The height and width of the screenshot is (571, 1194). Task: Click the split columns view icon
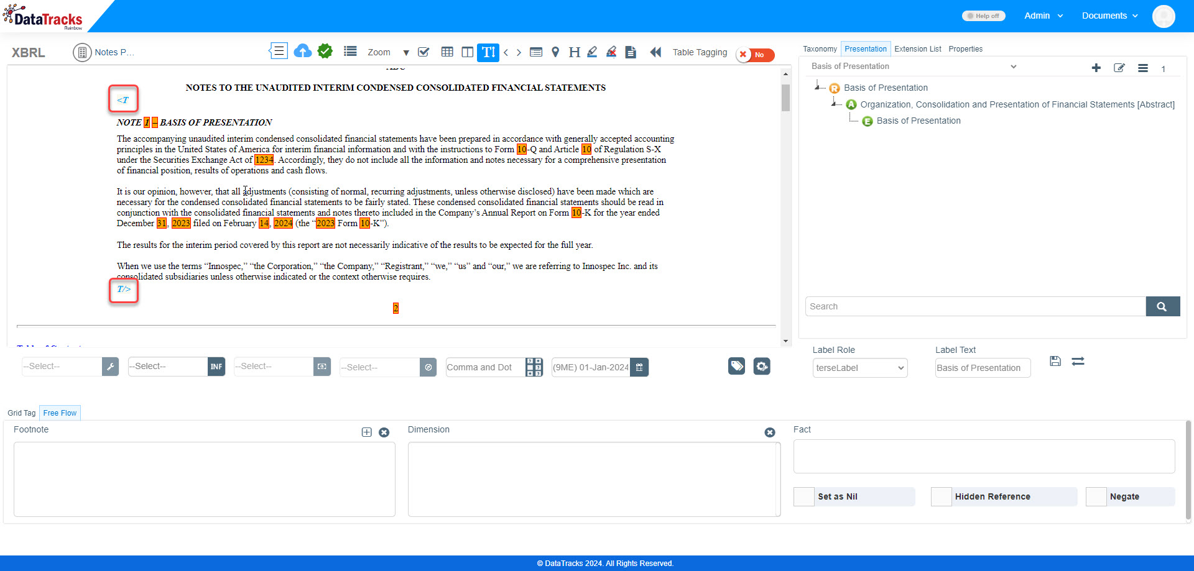click(468, 52)
